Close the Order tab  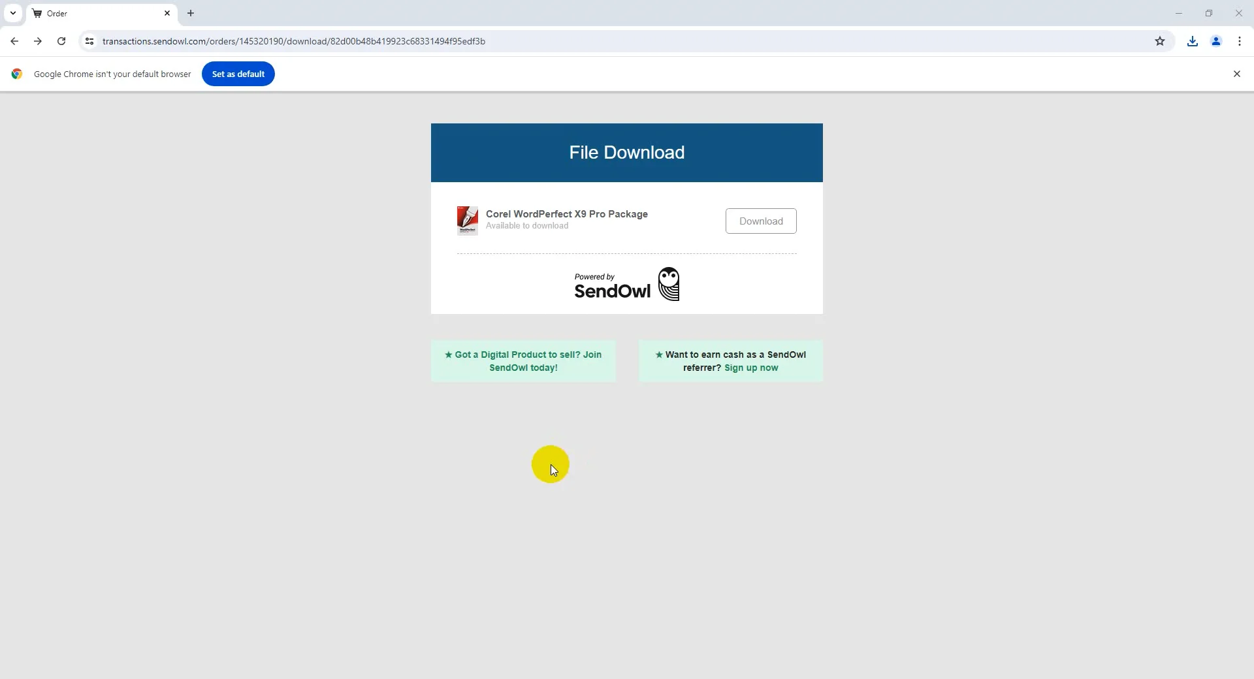[167, 13]
